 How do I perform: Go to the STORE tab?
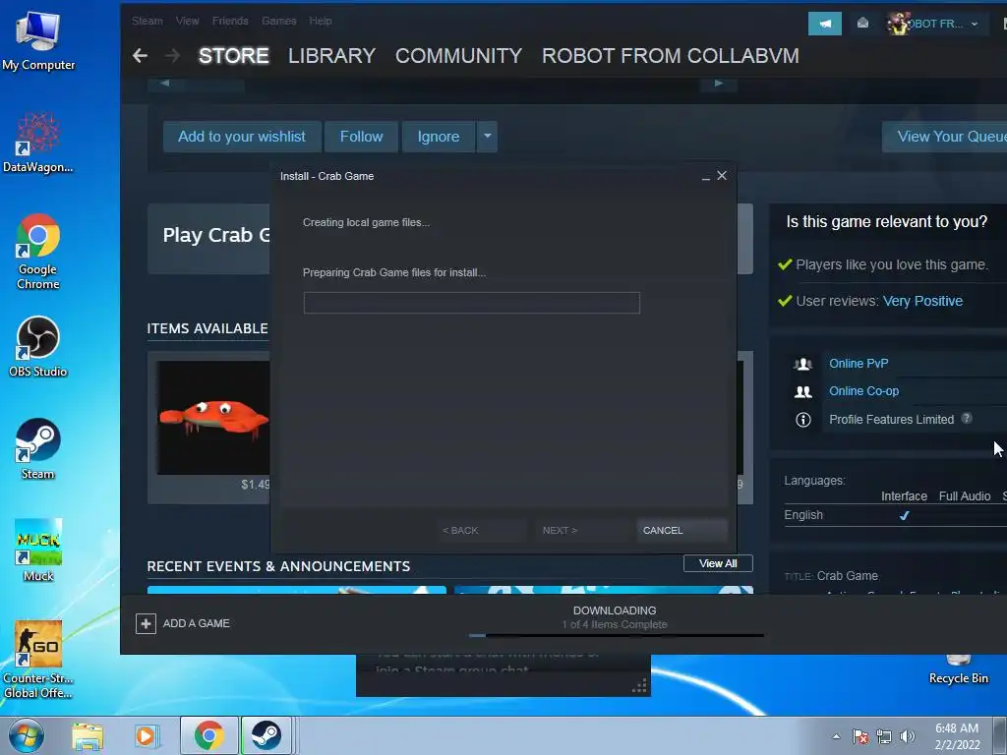tap(234, 56)
